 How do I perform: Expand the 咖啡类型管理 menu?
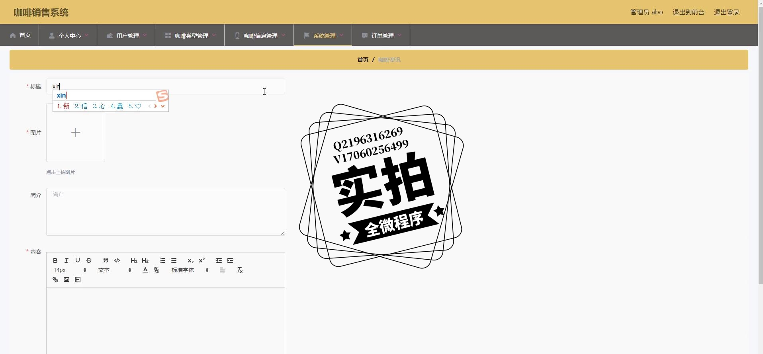point(190,35)
